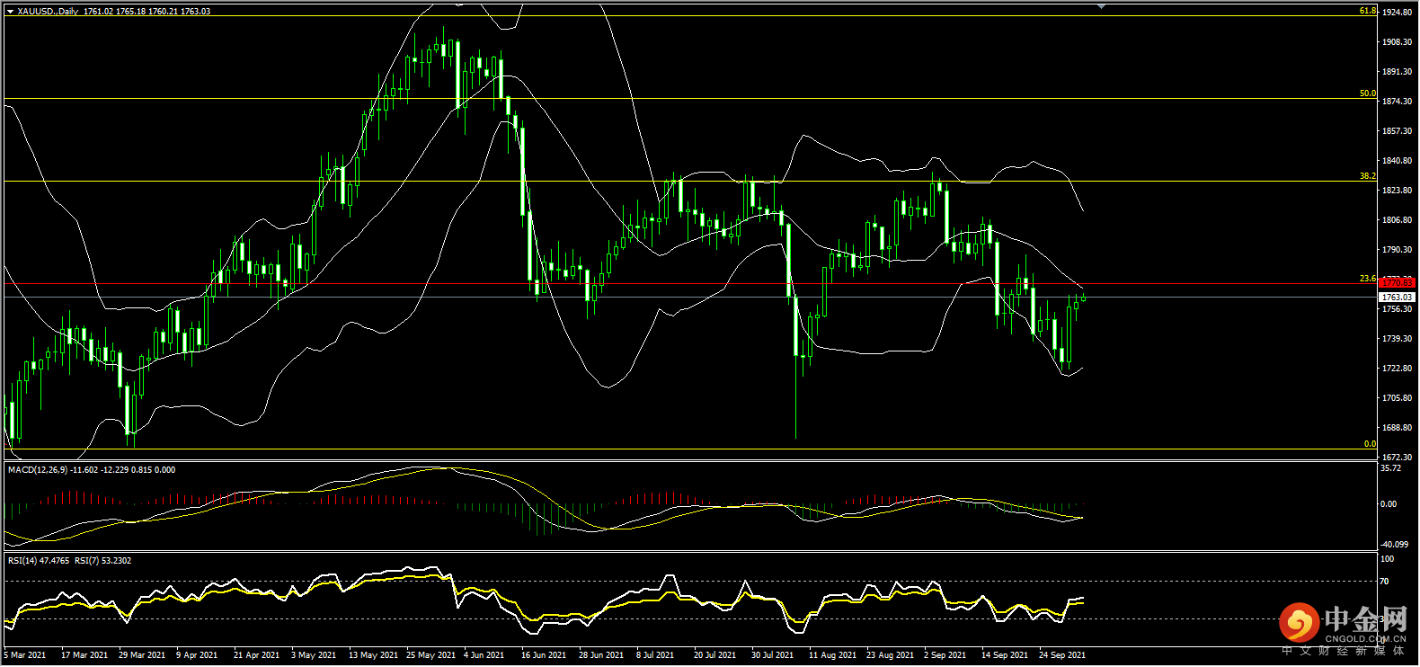Image resolution: width=1420 pixels, height=667 pixels.
Task: Select the 50.0 Fibonacci level label
Action: (1367, 93)
